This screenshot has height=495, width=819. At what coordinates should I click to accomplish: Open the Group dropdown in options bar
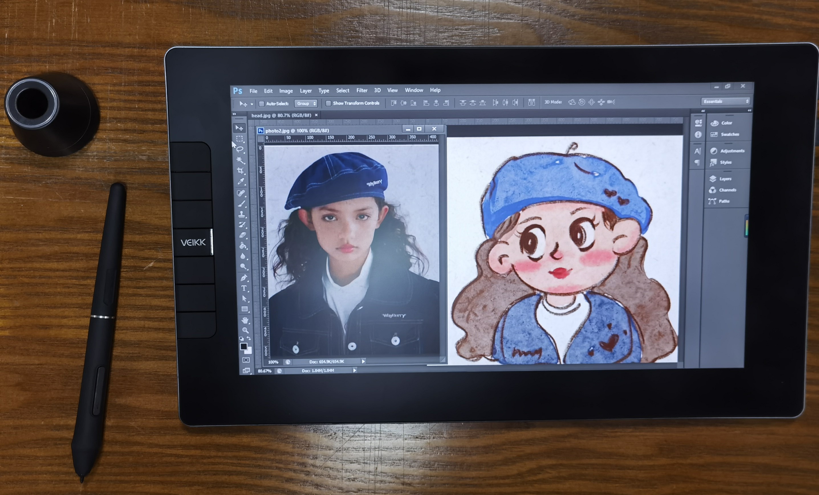point(306,104)
